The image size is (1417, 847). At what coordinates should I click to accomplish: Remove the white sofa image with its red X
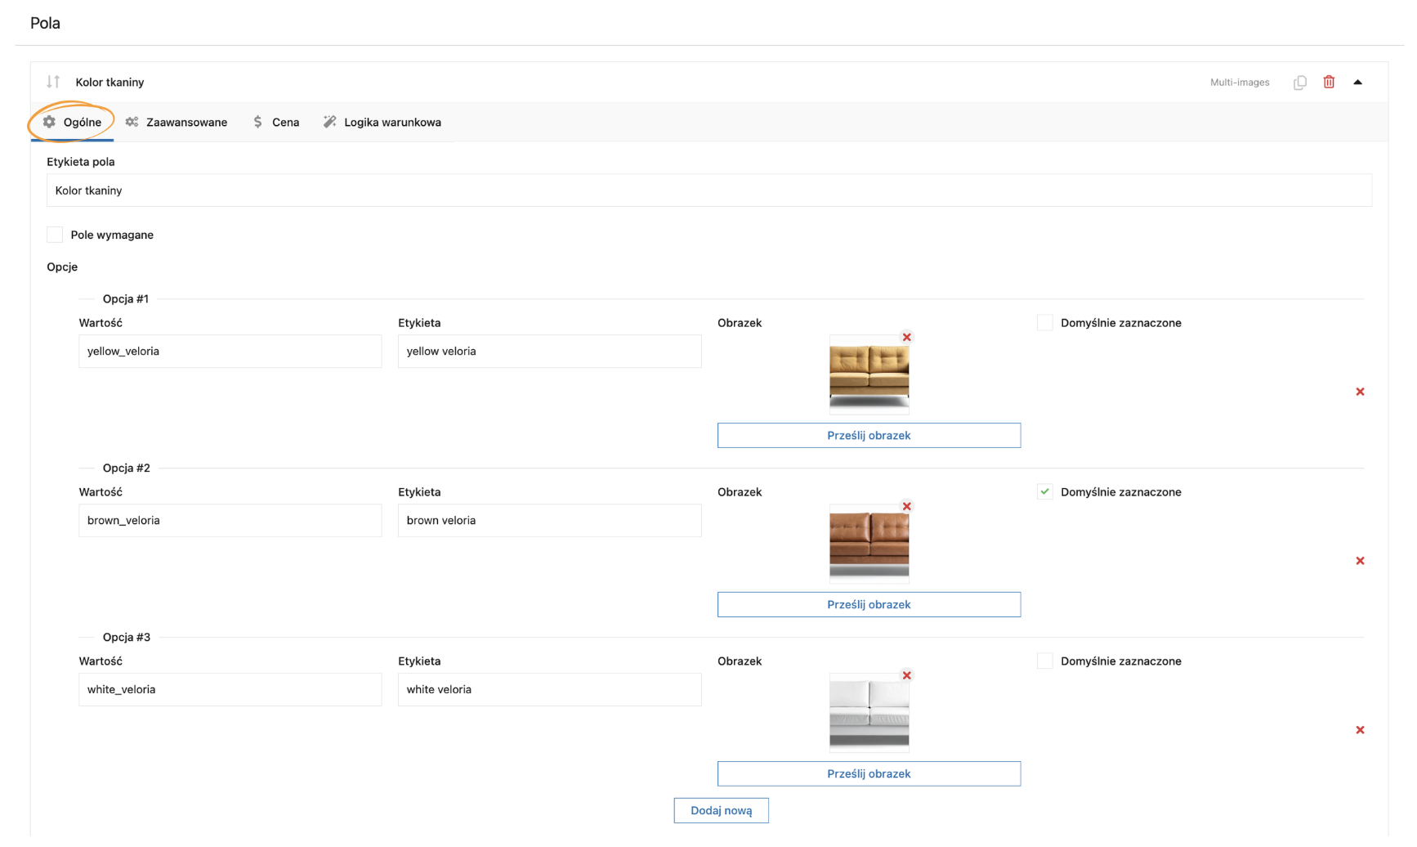pos(906,675)
